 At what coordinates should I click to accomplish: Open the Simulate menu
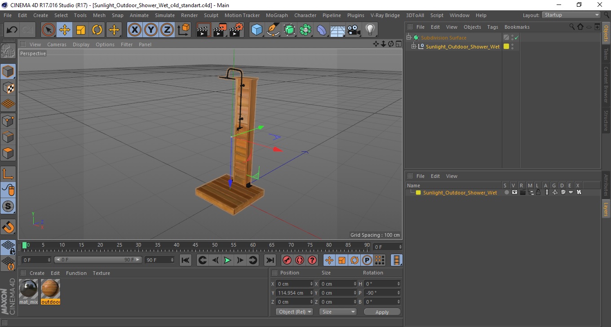coord(165,15)
